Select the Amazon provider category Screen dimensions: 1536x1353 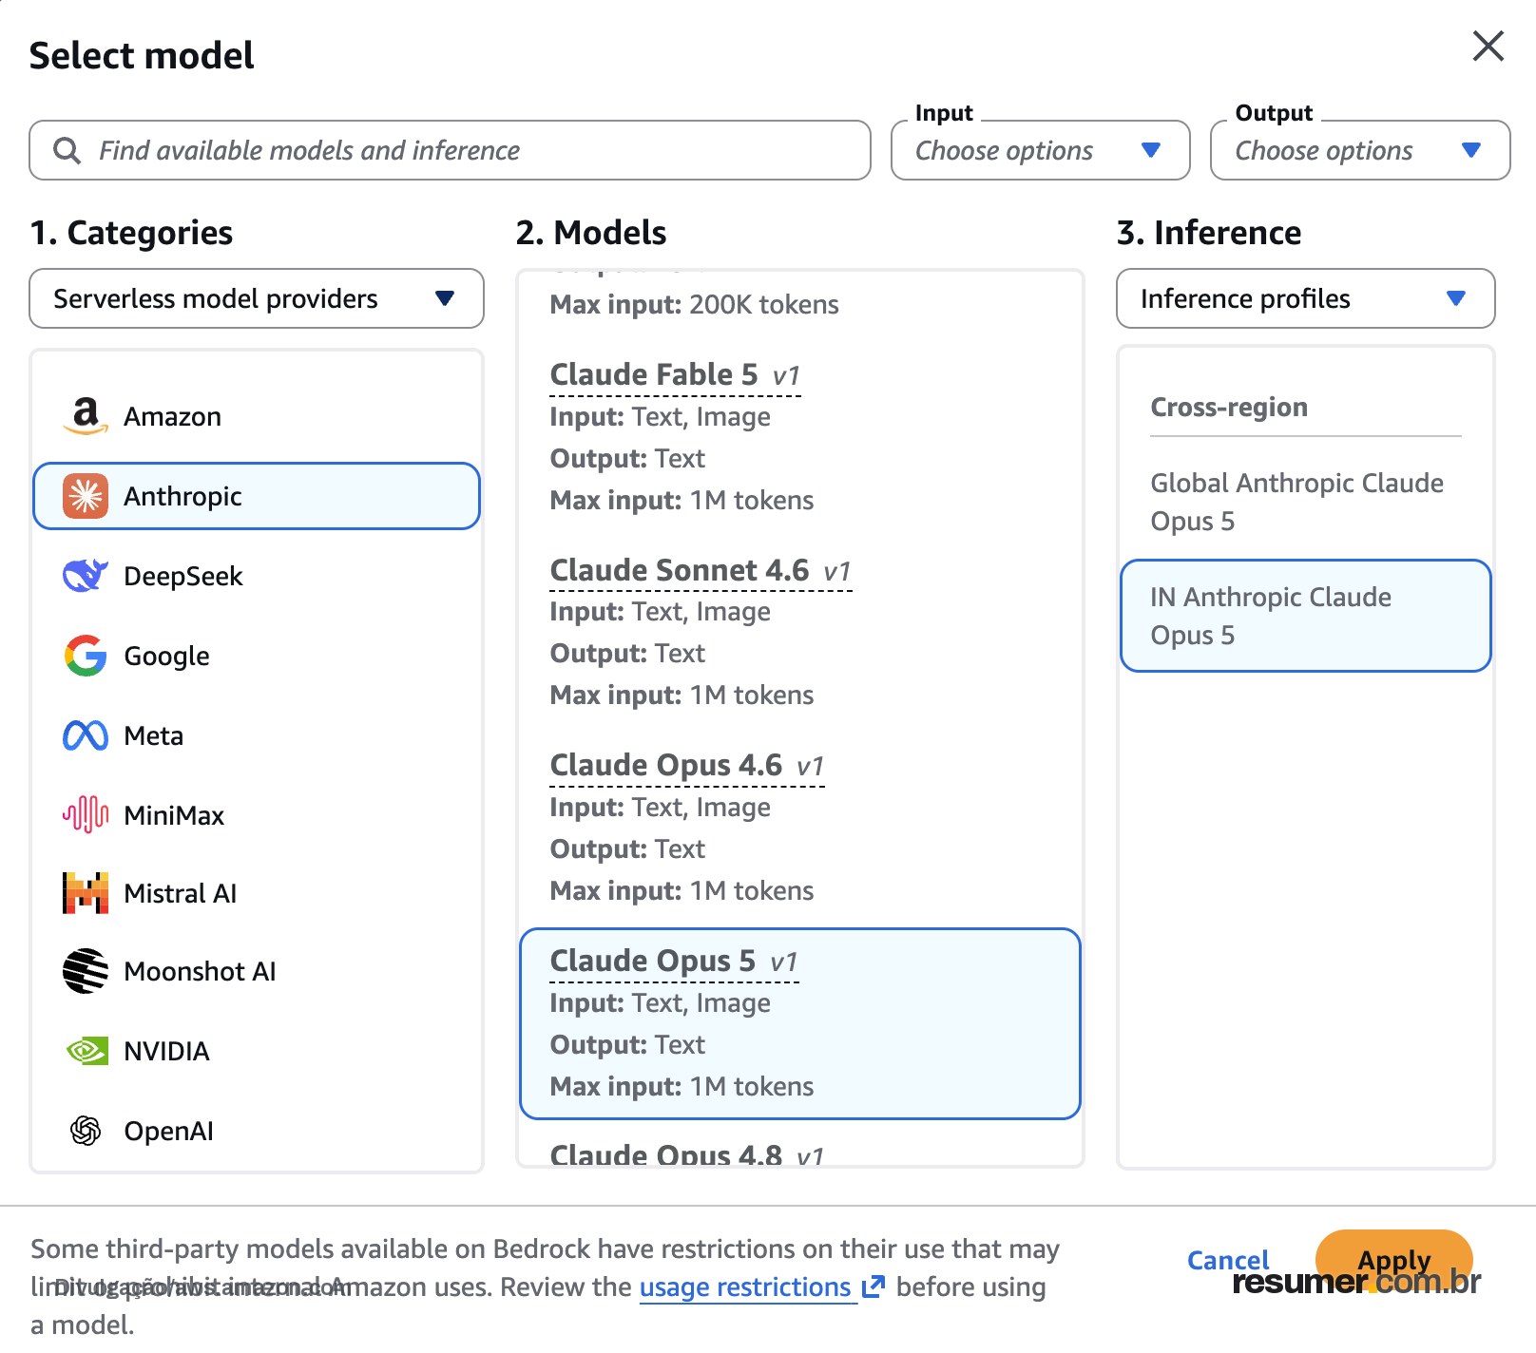(x=257, y=416)
